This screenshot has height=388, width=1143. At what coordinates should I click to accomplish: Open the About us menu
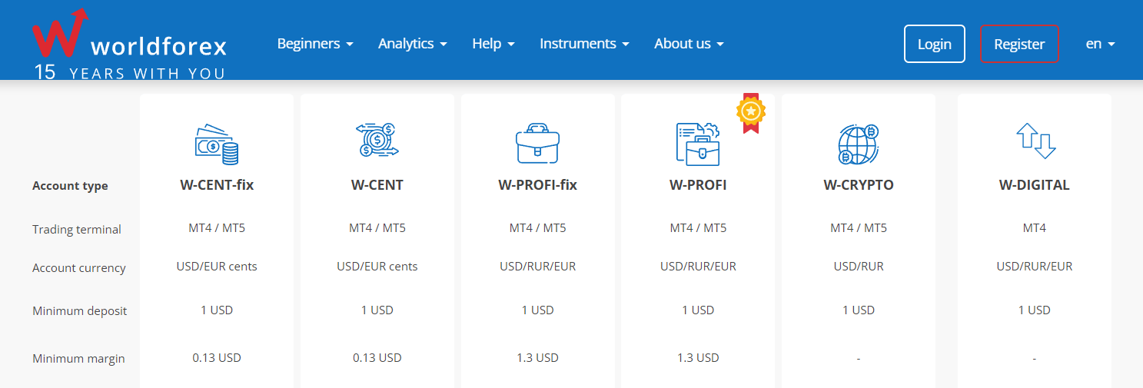[x=689, y=44]
